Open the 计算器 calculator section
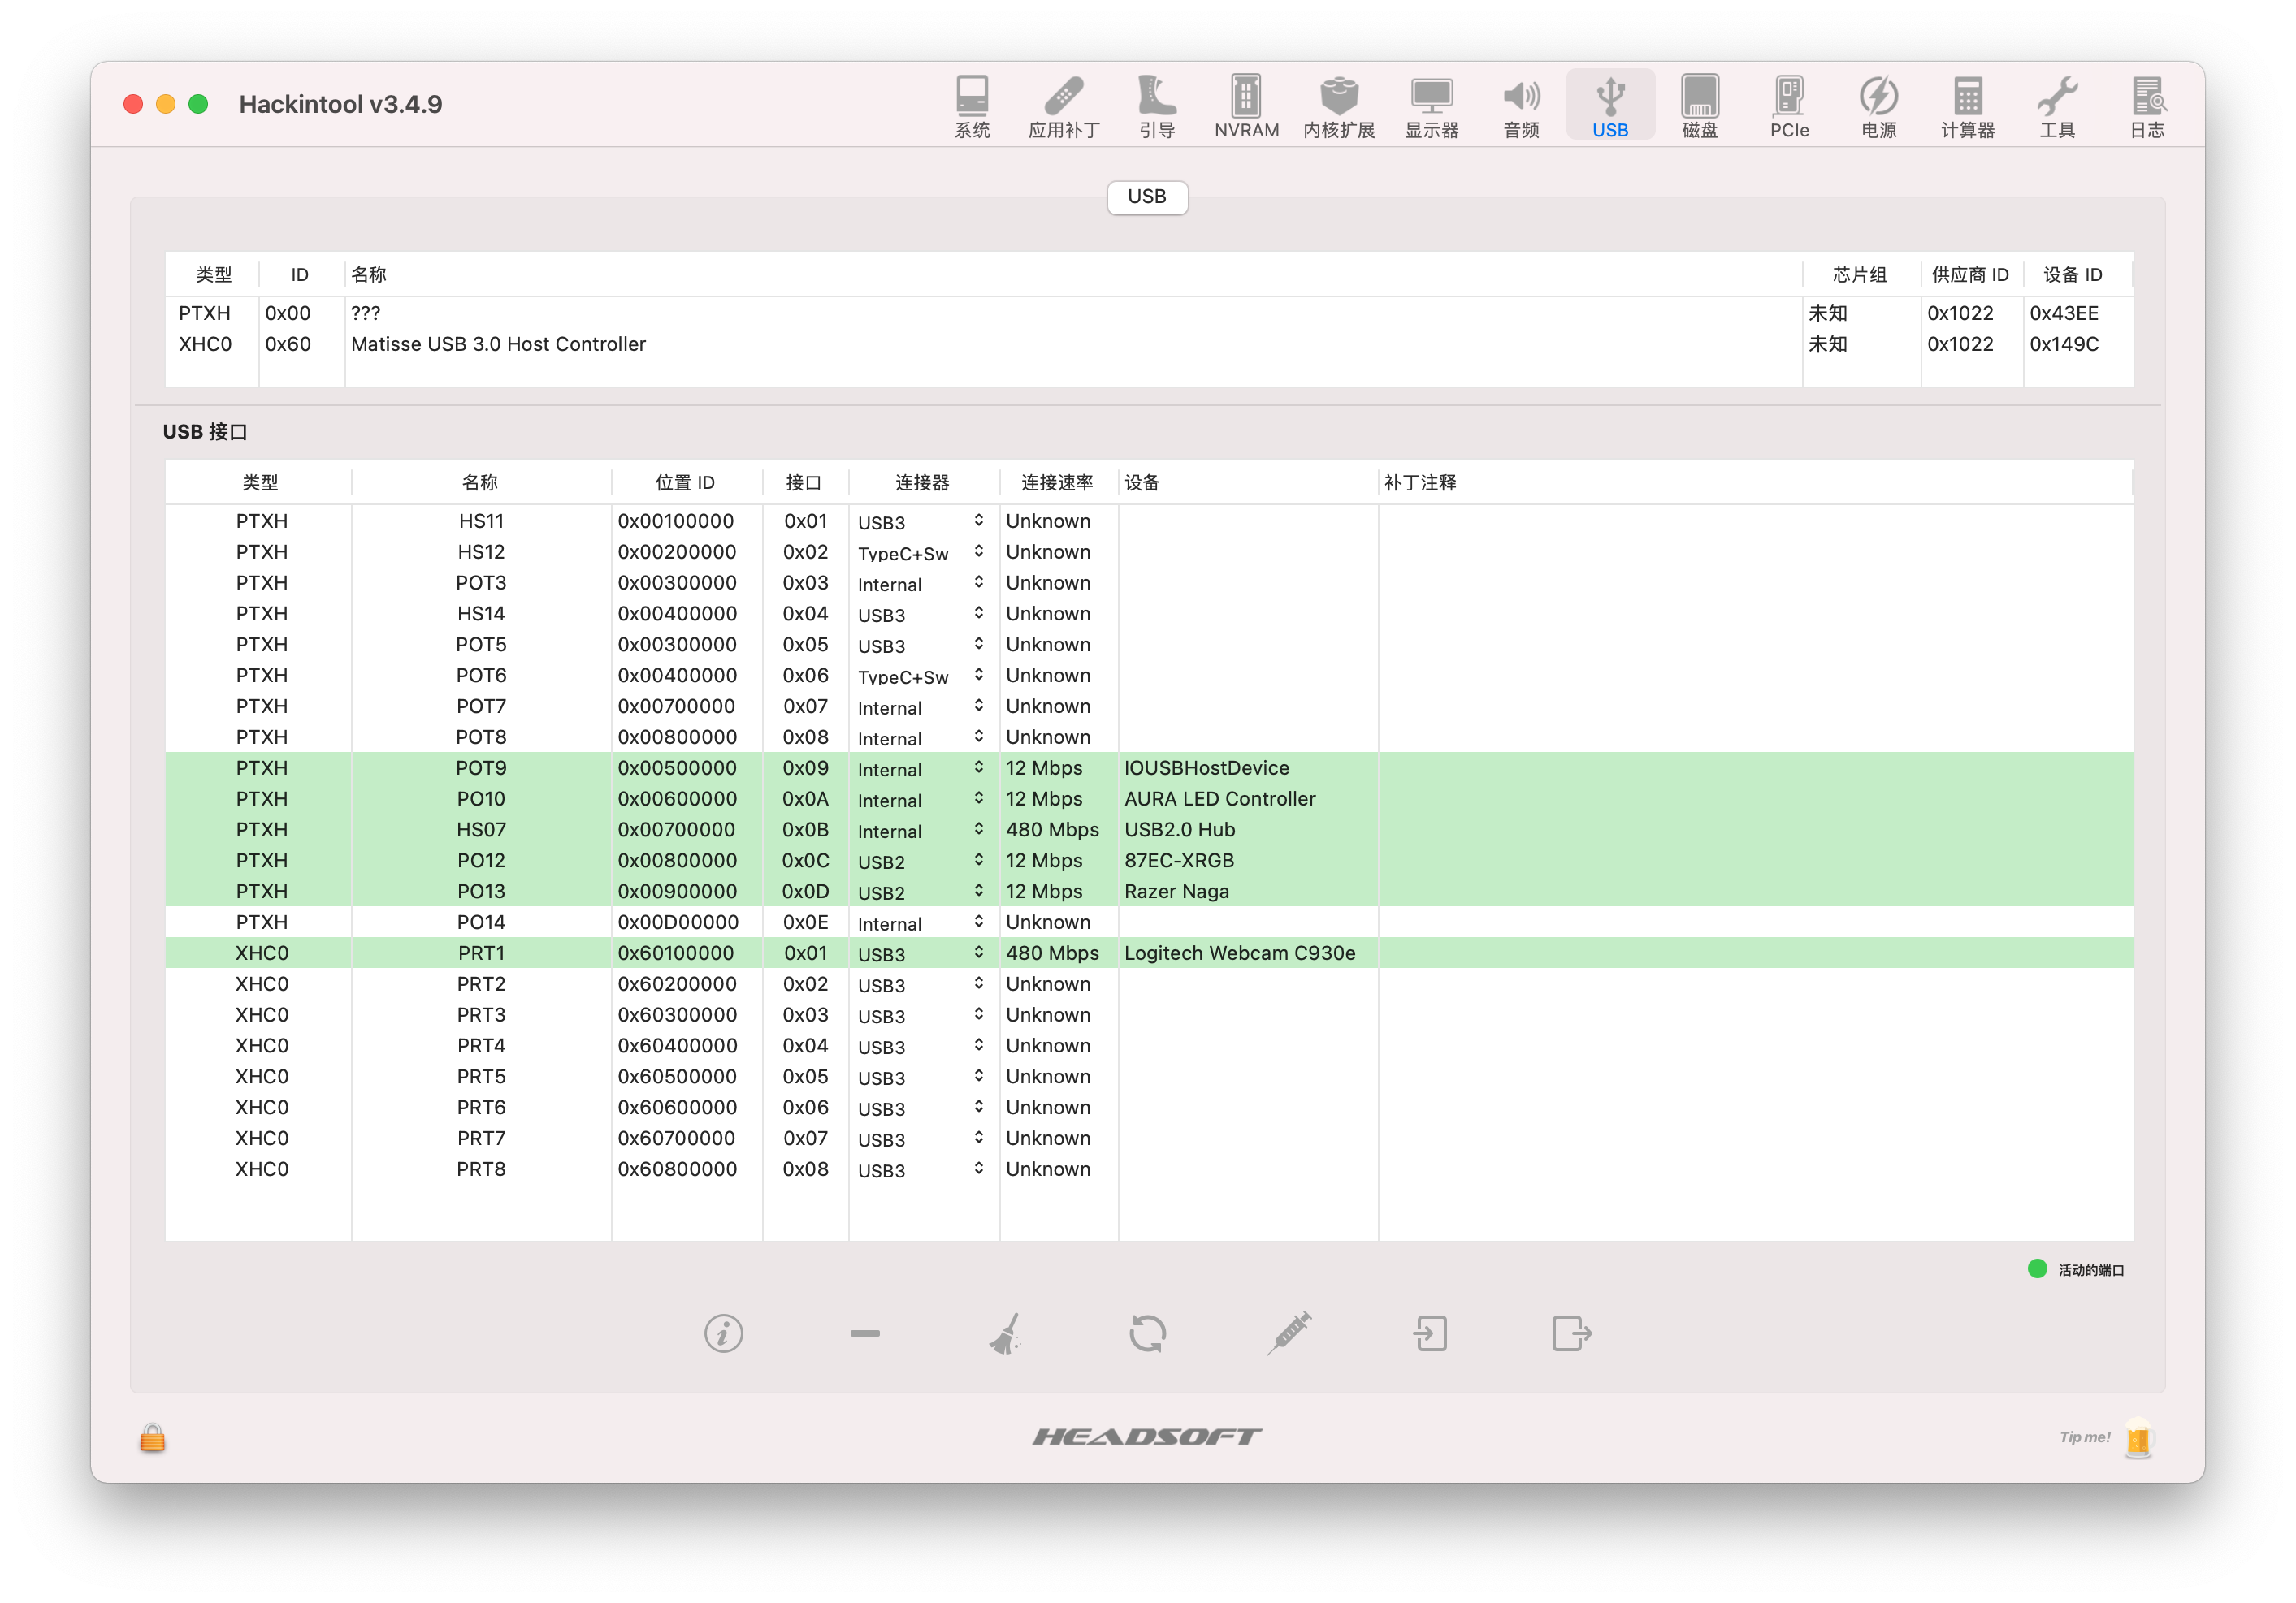 1967,106
